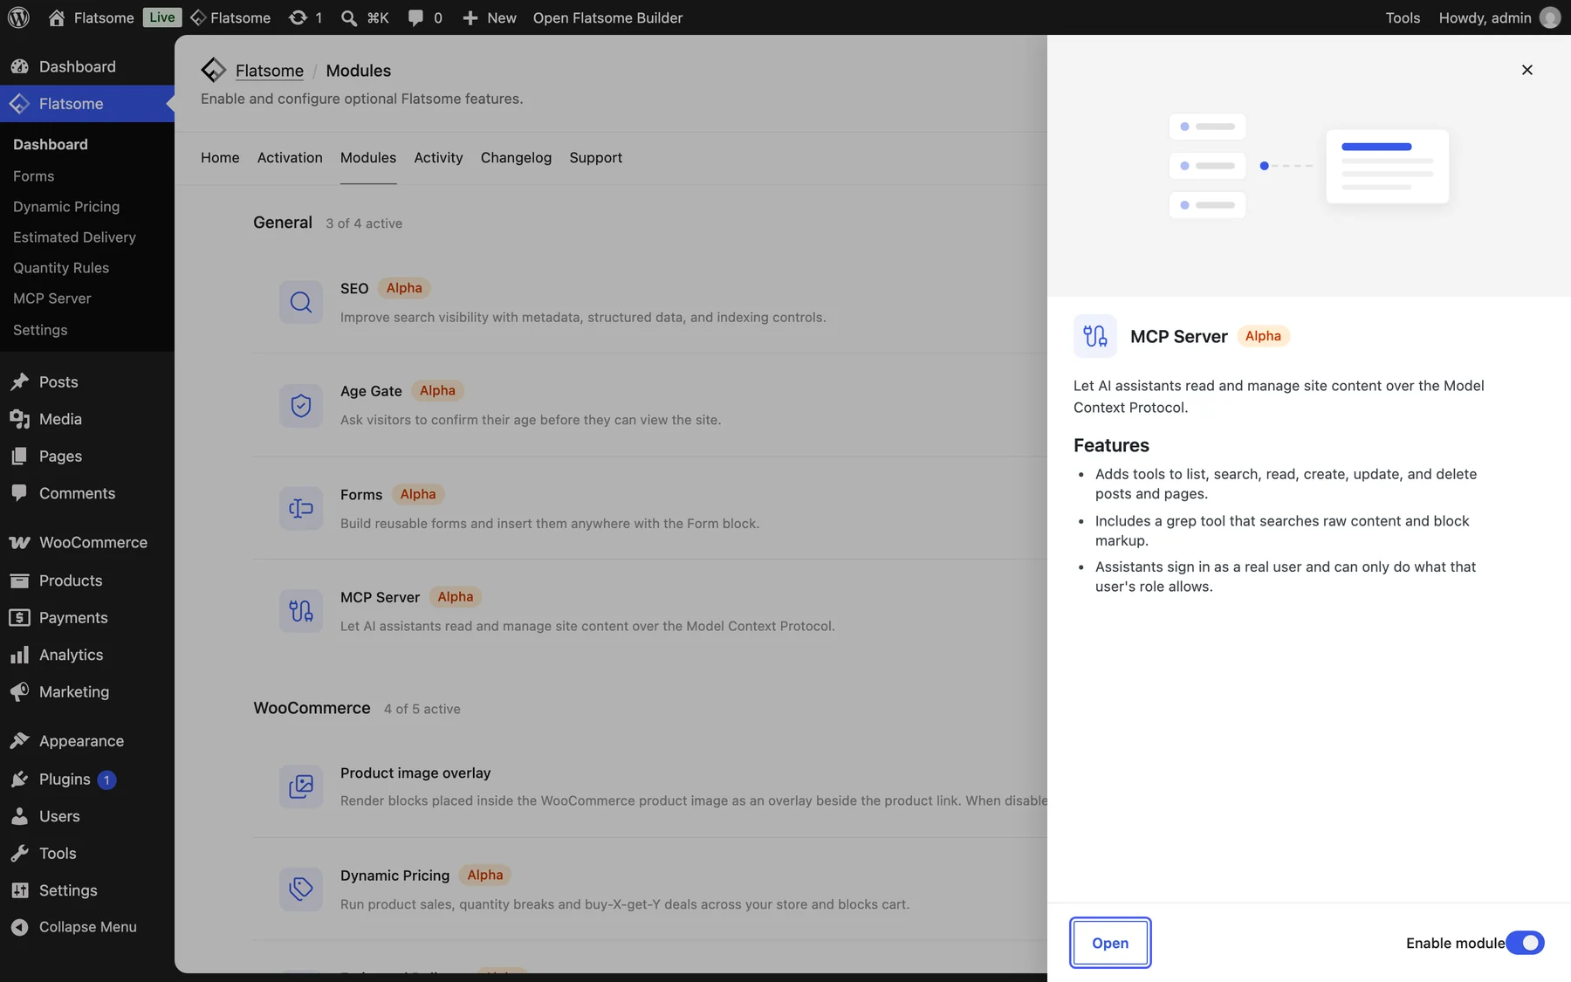Open Dynamic Pricing in Flatsome submenu

click(x=66, y=207)
